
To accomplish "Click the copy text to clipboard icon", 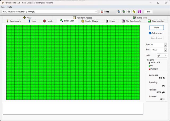I will point(119,12).
